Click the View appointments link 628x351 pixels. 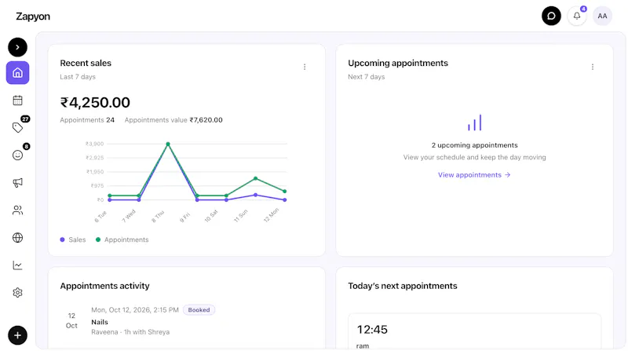[474, 174]
